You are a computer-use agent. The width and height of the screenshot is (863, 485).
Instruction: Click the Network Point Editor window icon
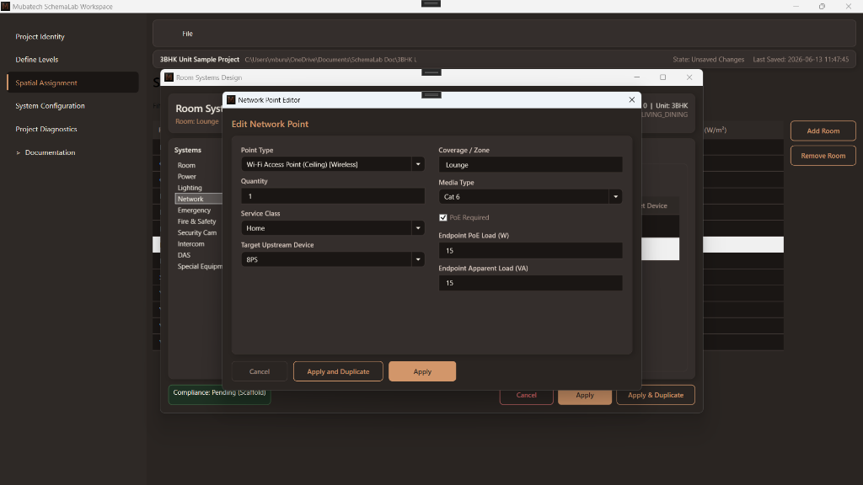point(231,99)
